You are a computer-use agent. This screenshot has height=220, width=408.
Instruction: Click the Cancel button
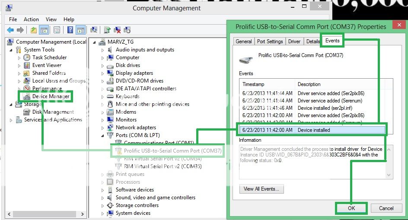tap(386, 208)
